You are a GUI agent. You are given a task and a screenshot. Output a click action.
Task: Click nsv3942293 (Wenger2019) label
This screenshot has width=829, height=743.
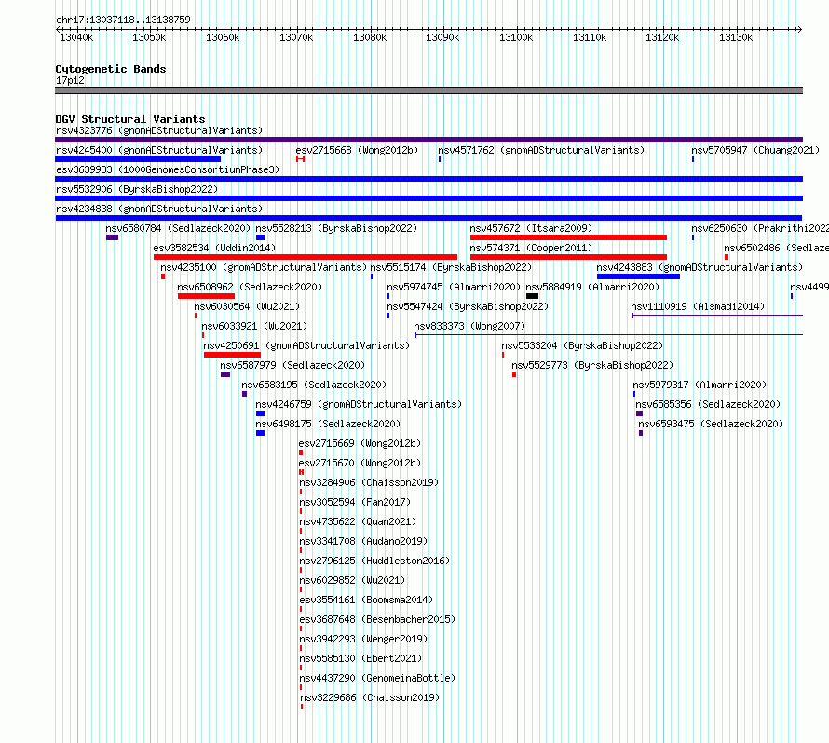[x=363, y=639]
